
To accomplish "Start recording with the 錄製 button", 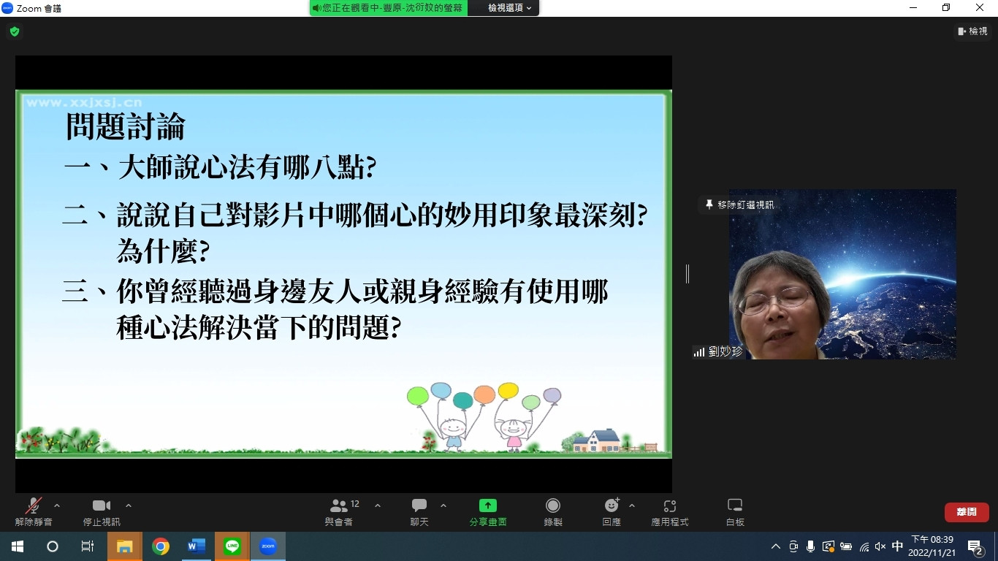I will click(x=553, y=505).
